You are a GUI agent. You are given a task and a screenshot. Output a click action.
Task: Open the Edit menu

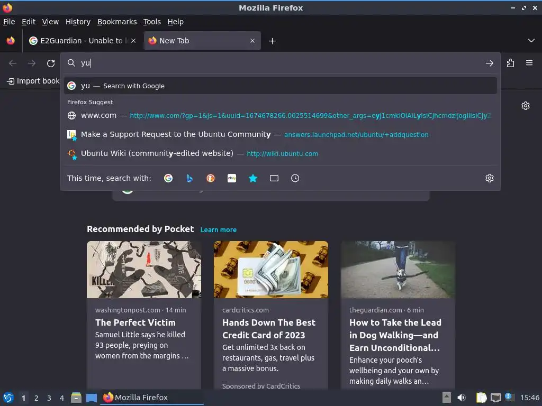click(x=29, y=22)
